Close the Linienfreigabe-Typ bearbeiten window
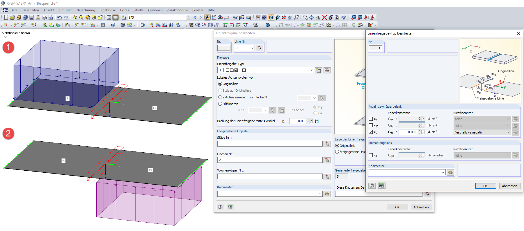 pyautogui.click(x=518, y=33)
